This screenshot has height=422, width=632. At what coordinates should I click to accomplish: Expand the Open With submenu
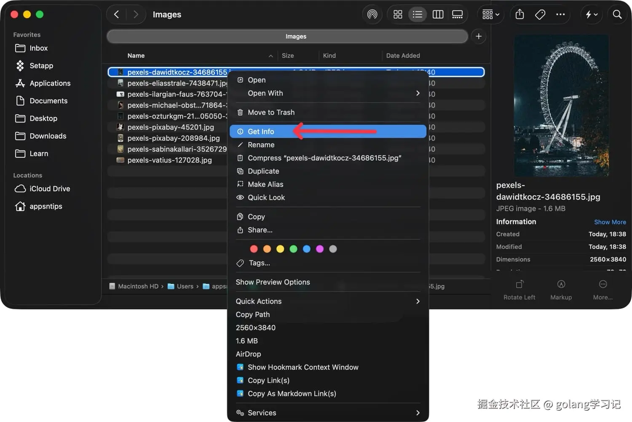coord(328,93)
